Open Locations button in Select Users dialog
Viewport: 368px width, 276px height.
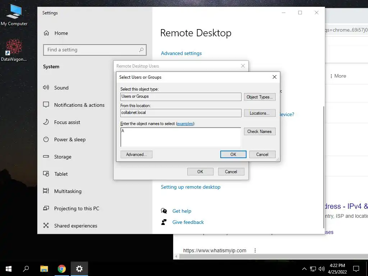coord(259,113)
